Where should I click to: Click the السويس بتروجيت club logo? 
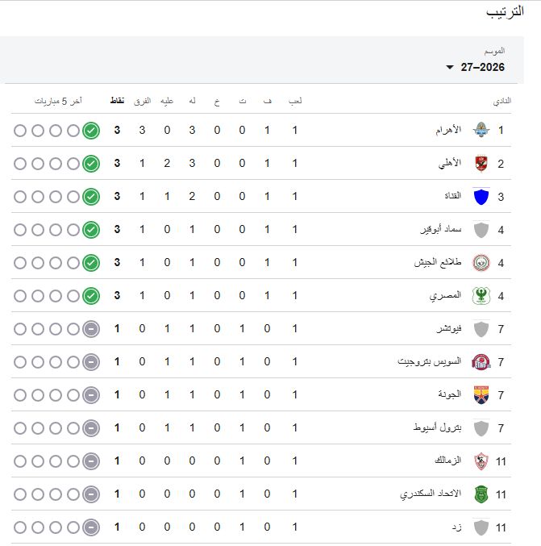[x=481, y=362]
